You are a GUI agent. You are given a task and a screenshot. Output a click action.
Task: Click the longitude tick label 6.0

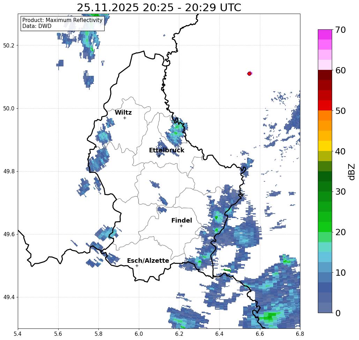pos(139,334)
